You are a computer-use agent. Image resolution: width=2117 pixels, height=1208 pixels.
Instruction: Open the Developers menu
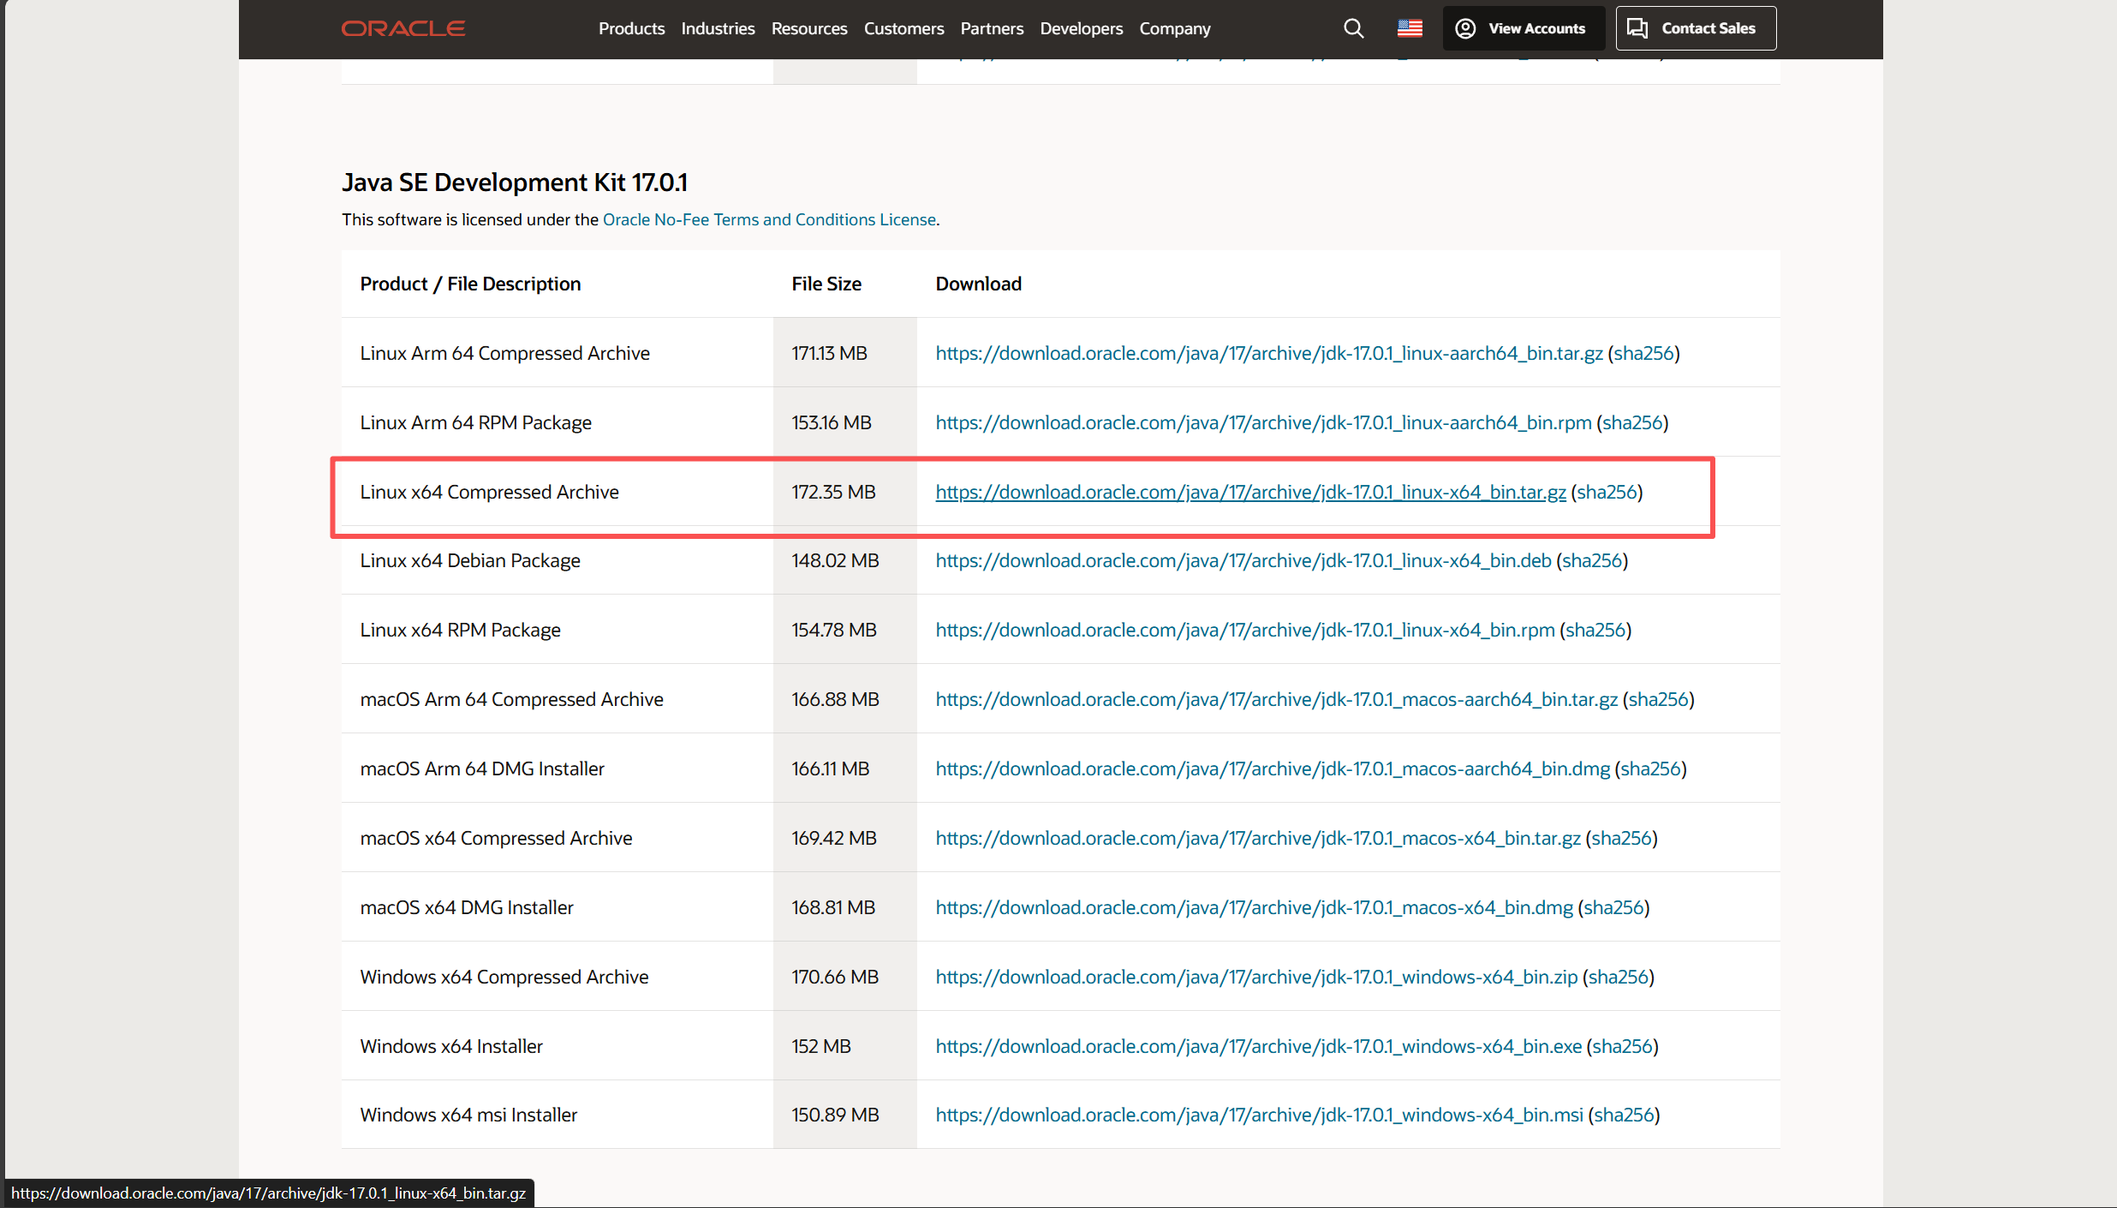point(1081,28)
